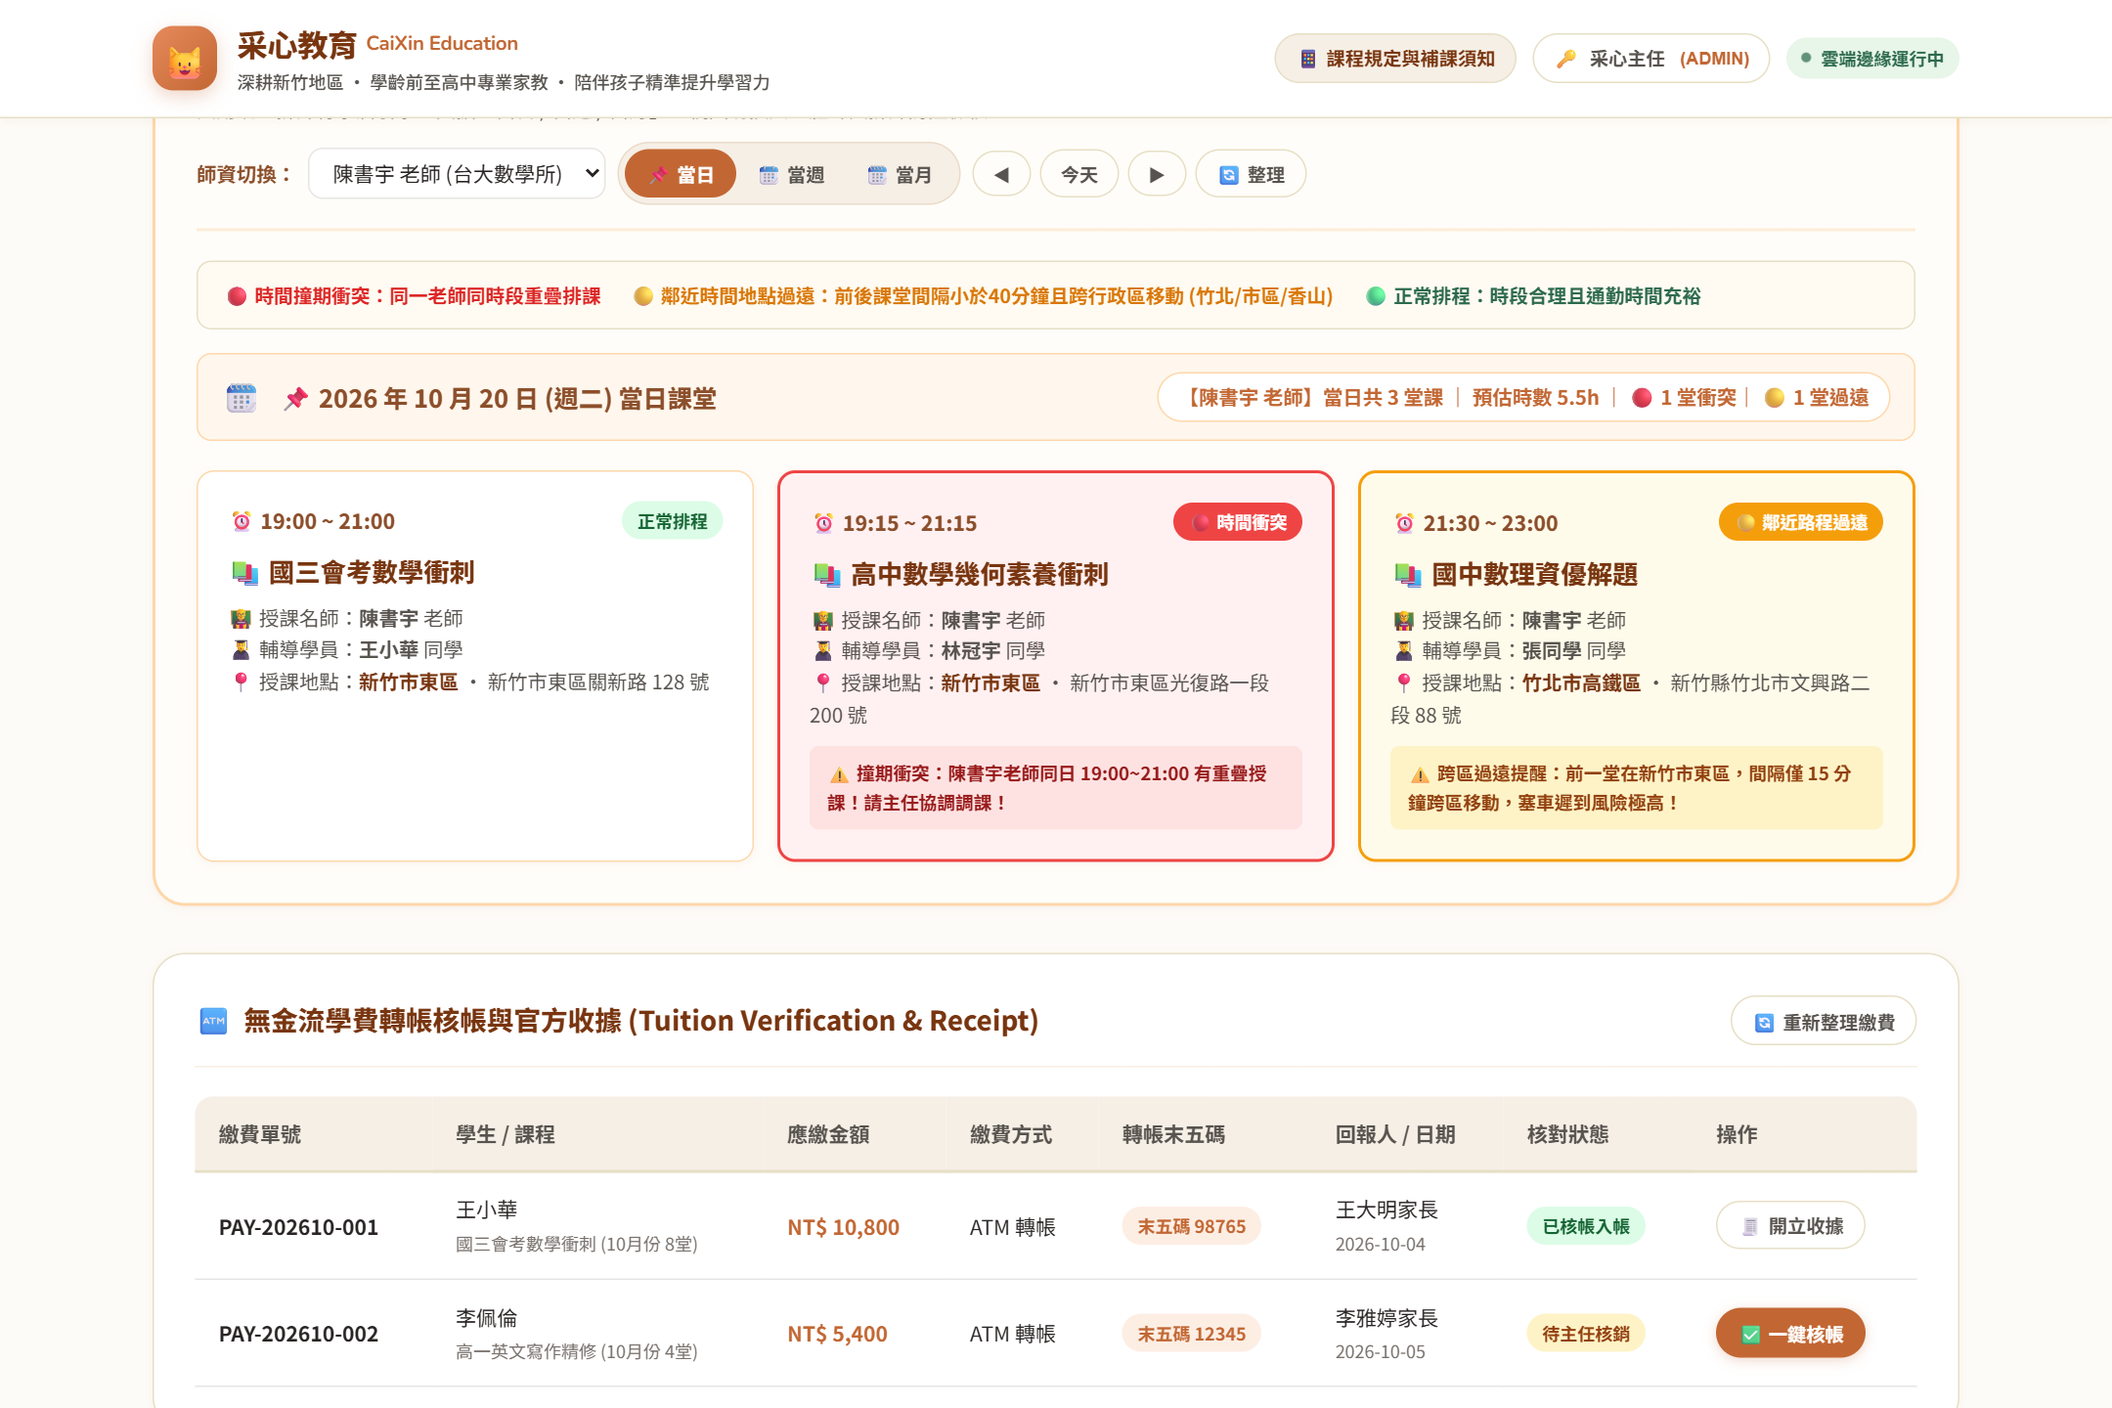Click the alarm clock icon at 21:30 ~ 23:00
This screenshot has width=2112, height=1408.
pyautogui.click(x=1404, y=523)
